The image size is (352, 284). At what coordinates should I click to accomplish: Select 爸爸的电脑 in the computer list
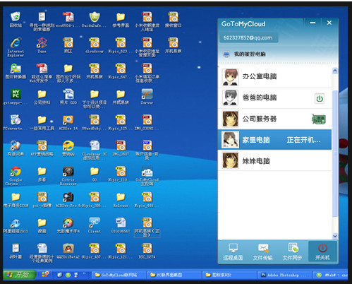point(274,98)
